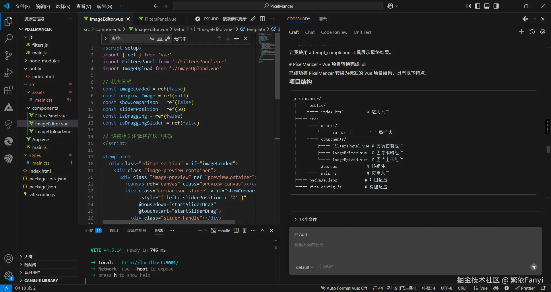The width and height of the screenshot is (551, 292).
Task: Start a new CodeBuddy conversation
Action: point(521,32)
